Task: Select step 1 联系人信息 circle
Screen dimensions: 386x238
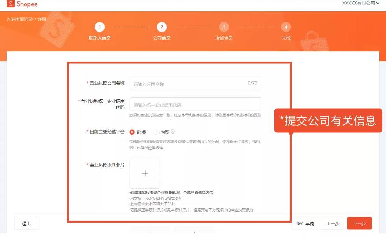Action: click(100, 27)
